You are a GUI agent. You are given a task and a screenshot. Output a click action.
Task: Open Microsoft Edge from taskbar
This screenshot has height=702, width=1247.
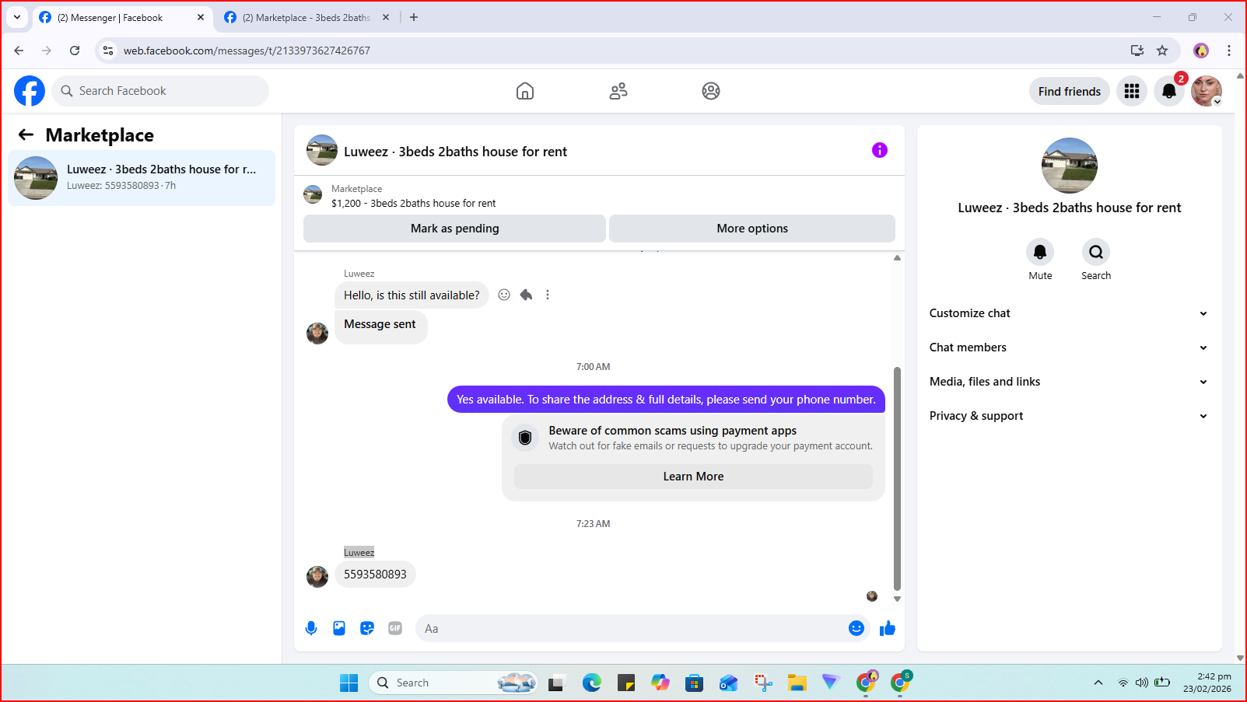pyautogui.click(x=592, y=683)
